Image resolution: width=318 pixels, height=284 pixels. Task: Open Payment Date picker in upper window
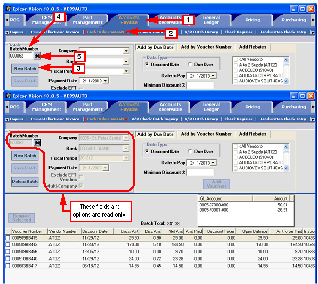tap(105, 81)
